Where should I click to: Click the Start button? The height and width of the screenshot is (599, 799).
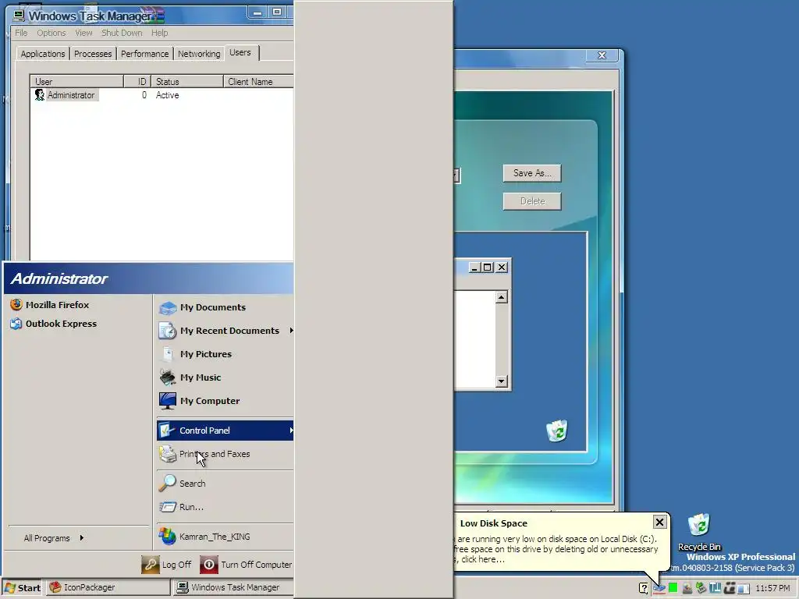click(x=23, y=588)
